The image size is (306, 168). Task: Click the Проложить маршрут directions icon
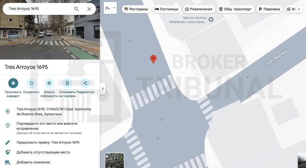click(13, 83)
